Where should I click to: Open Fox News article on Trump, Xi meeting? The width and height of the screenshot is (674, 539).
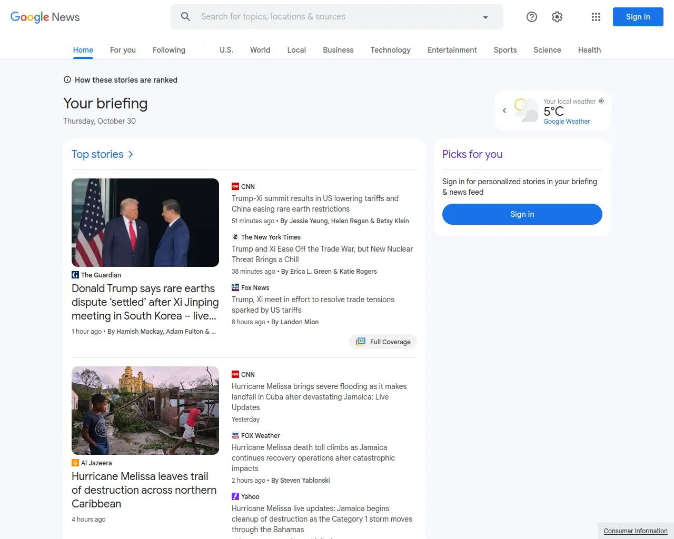point(313,305)
